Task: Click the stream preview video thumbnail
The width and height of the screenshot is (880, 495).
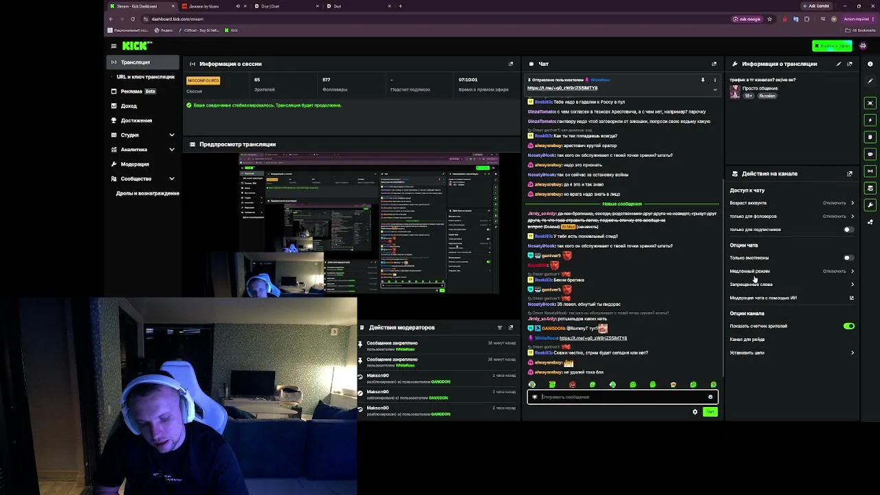Action: pyautogui.click(x=368, y=224)
